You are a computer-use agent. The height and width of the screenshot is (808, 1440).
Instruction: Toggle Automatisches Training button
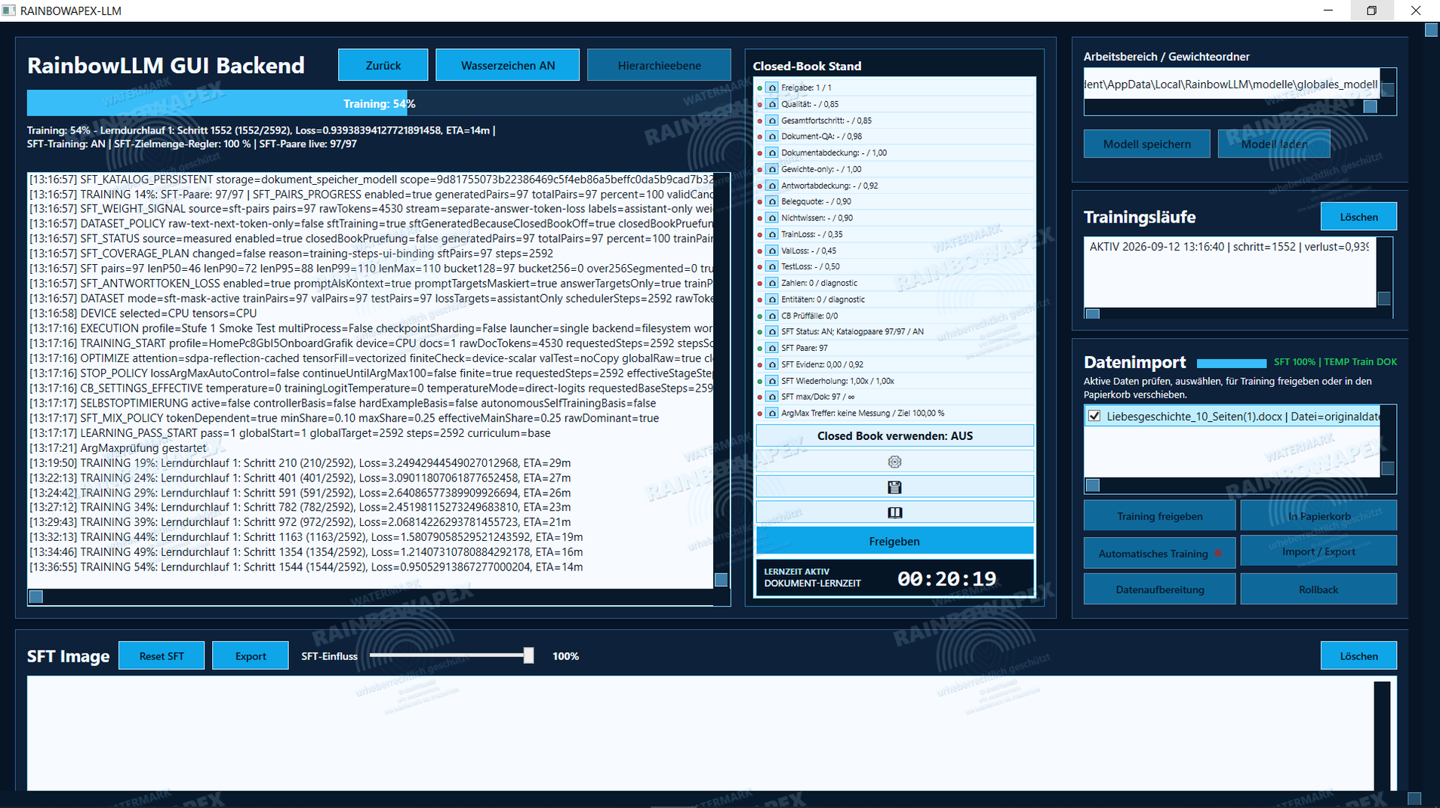pyautogui.click(x=1159, y=553)
